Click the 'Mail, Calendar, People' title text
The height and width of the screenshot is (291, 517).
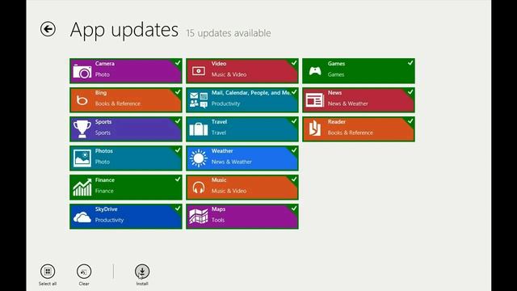tap(251, 93)
